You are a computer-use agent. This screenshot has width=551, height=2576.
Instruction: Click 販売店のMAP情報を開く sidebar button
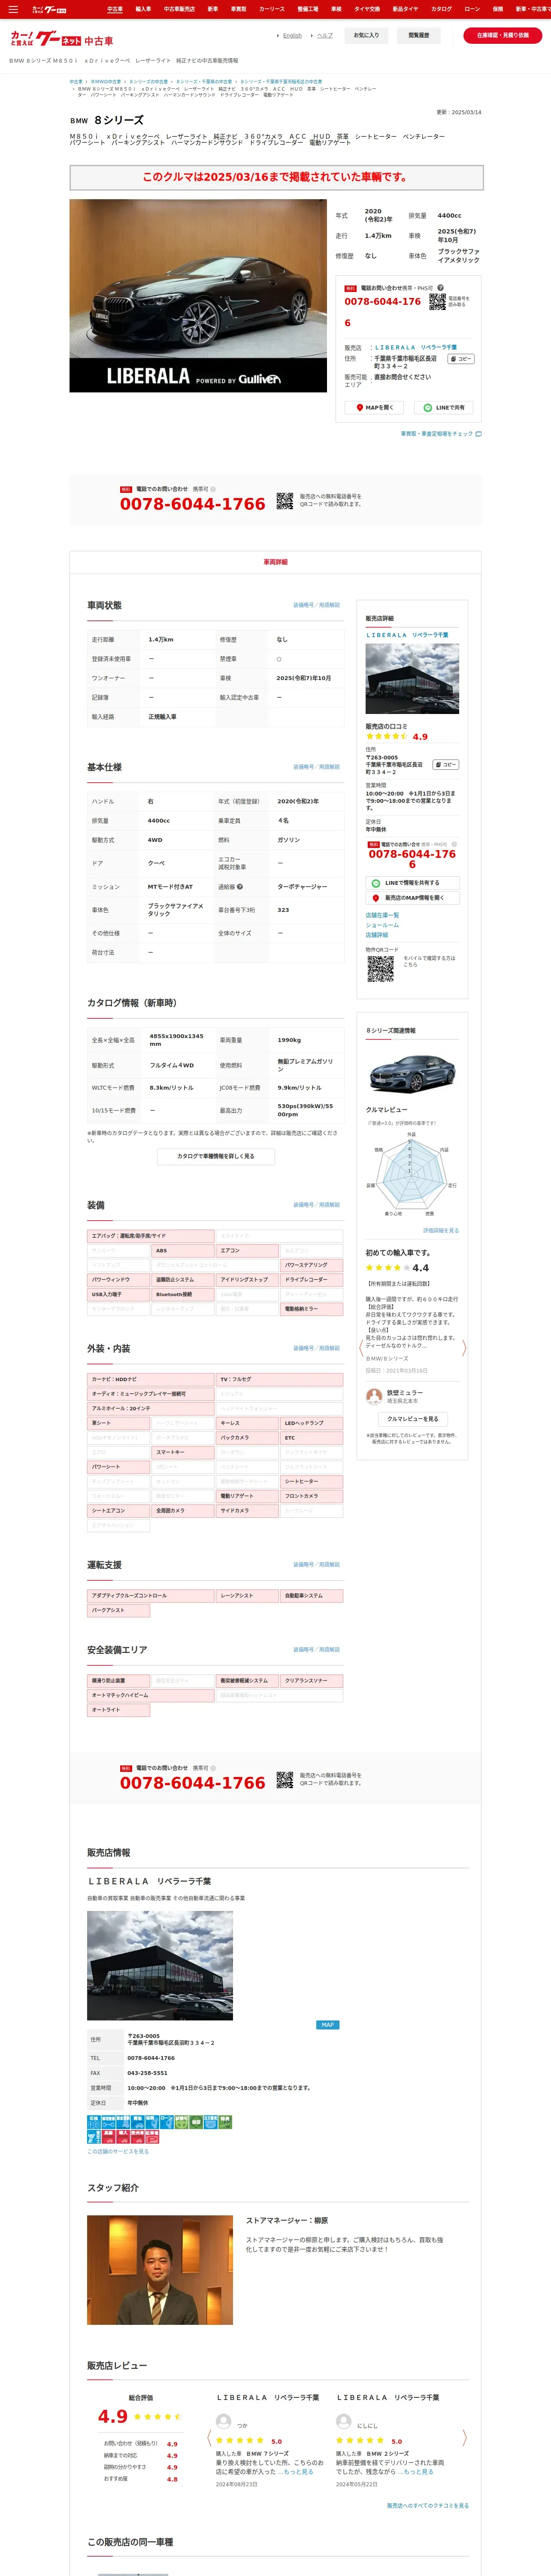[412, 898]
